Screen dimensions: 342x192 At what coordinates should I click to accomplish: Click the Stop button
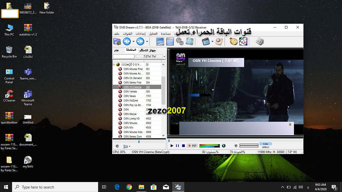tap(184, 146)
